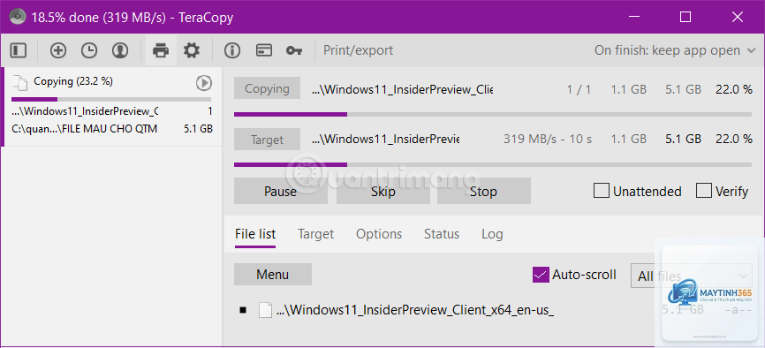765x348 pixels.
Task: Uncheck the Auto-scroll checkbox
Action: 541,275
